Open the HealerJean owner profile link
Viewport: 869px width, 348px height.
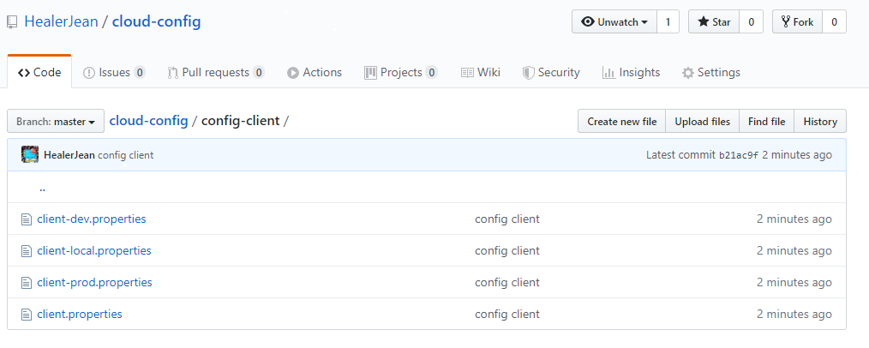tap(61, 21)
